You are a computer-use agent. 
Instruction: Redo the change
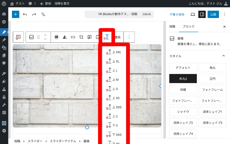click(x=34, y=14)
